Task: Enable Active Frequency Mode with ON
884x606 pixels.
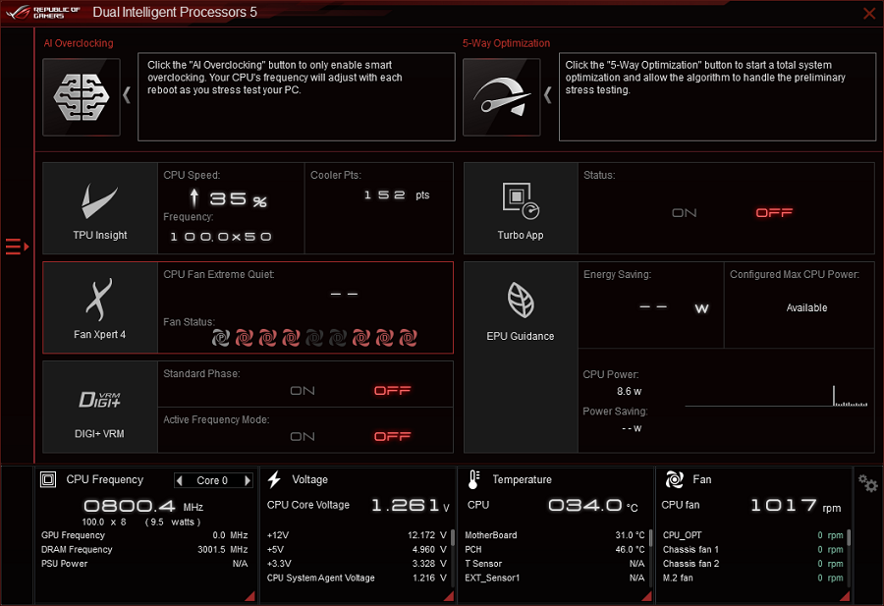Action: pos(303,437)
